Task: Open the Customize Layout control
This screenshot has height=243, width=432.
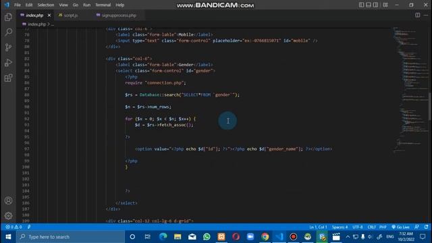Action: point(385,5)
